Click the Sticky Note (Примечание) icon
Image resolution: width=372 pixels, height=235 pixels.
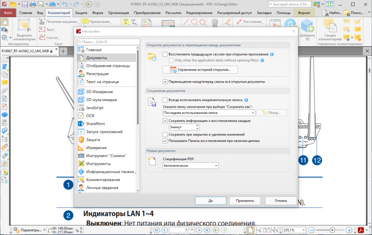tap(85, 22)
